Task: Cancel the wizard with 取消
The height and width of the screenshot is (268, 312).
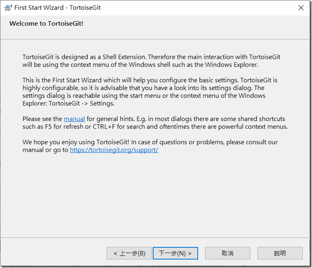Action: pyautogui.click(x=227, y=254)
